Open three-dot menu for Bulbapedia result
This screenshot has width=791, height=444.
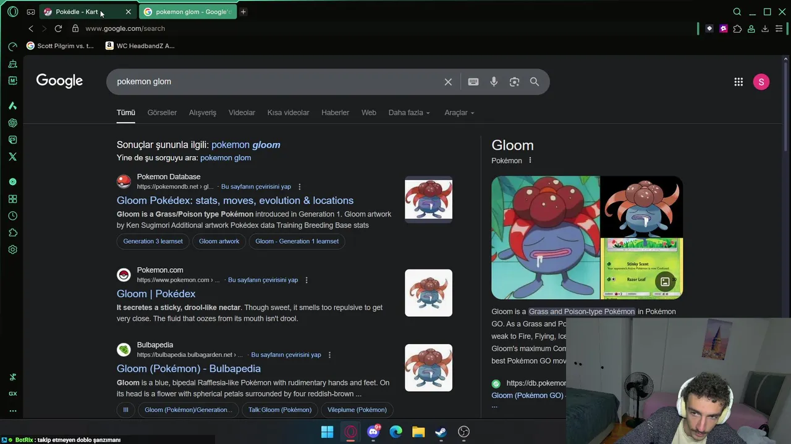pos(329,355)
